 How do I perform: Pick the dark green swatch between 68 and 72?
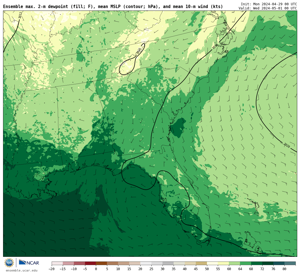(x=257, y=263)
